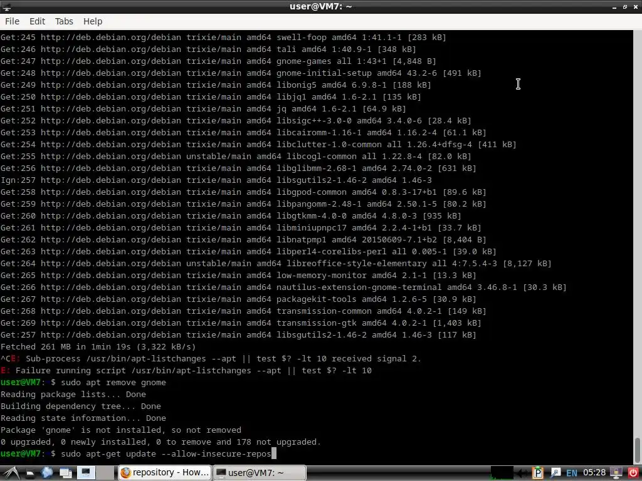Click 'Sub-process /usr/bin/apt-listchanges' error line

pos(211,359)
